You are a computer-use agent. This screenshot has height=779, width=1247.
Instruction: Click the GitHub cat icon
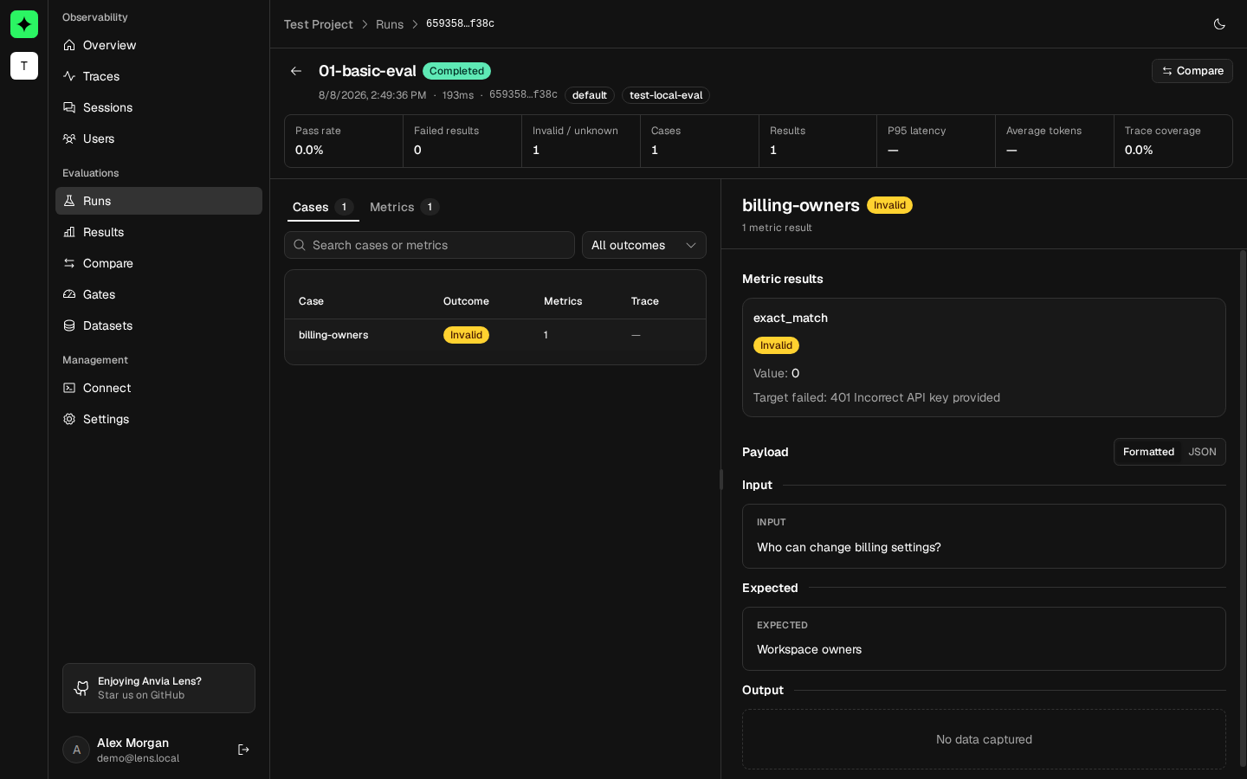click(x=81, y=688)
